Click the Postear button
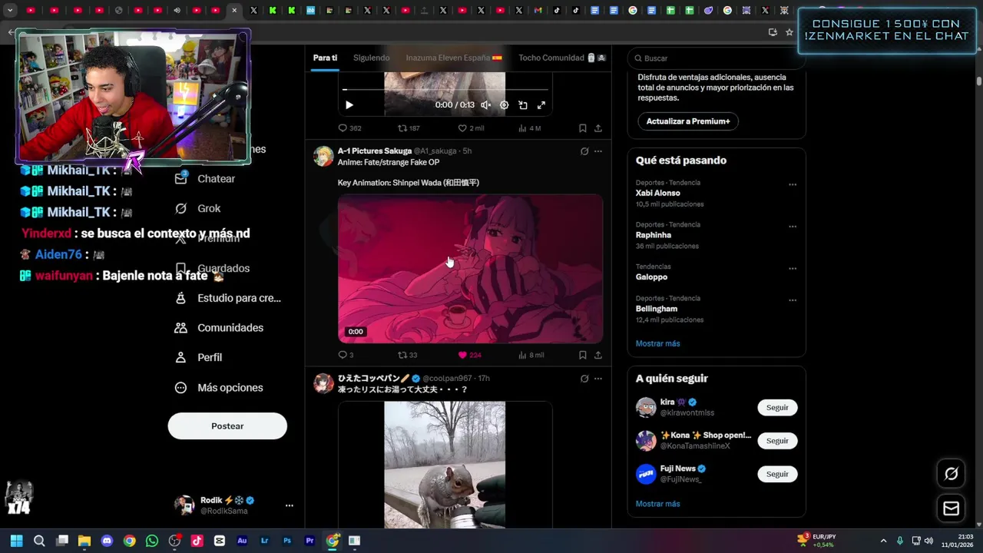The width and height of the screenshot is (983, 553). [x=227, y=426]
